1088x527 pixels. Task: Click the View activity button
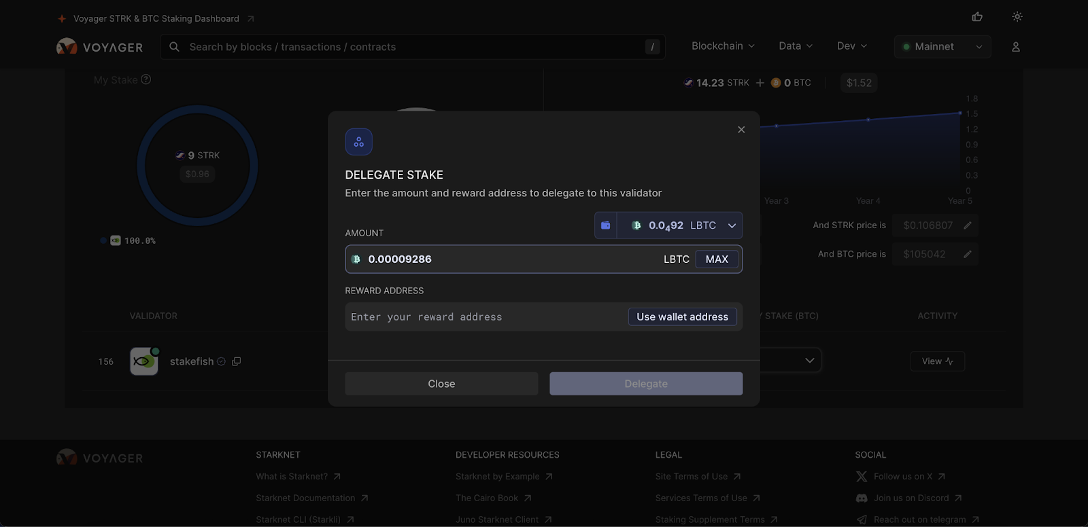pos(937,361)
